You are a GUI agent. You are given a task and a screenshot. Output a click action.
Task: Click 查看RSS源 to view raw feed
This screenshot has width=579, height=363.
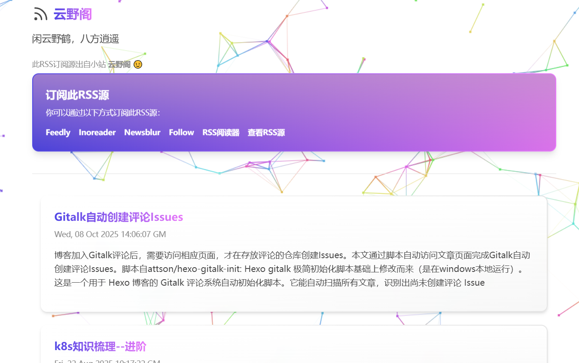266,132
